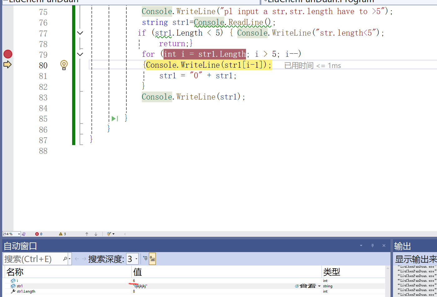
Task: Click the variable i cube icon
Action: pyautogui.click(x=13, y=281)
